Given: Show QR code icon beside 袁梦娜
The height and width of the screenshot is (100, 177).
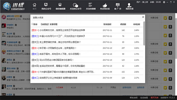Looking at the screenshot, I should tap(14, 86).
